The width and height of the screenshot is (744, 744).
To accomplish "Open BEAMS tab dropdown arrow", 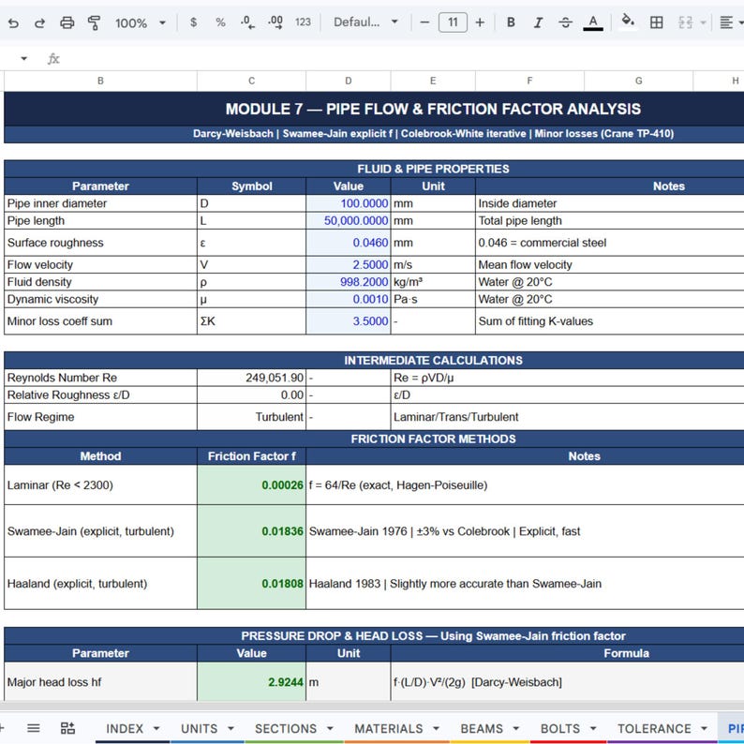I will [x=515, y=728].
